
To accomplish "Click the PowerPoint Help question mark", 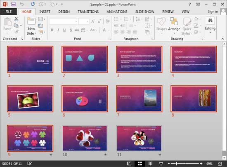I will pos(190,5).
